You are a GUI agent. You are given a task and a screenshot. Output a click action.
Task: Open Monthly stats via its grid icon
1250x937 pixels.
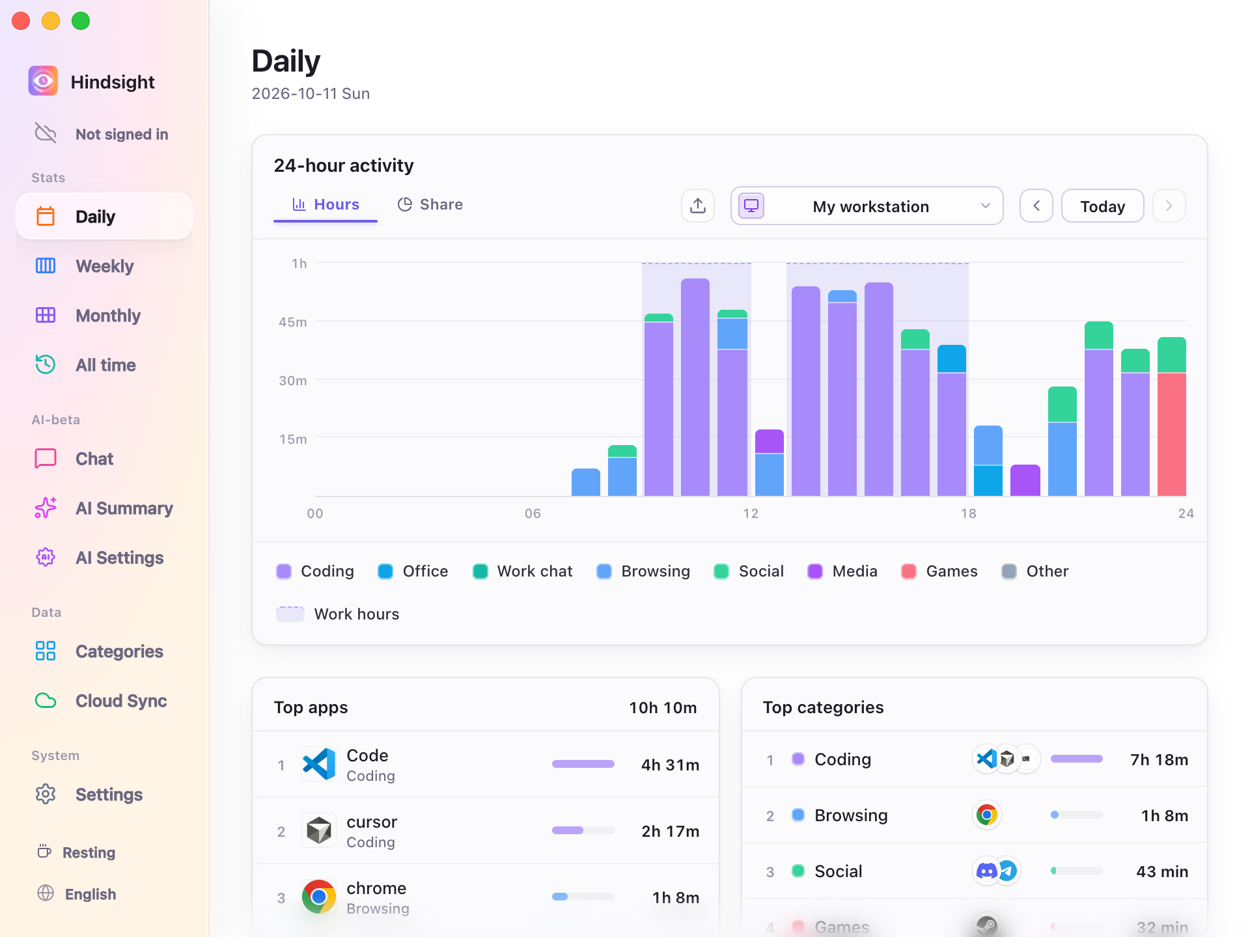tap(46, 315)
